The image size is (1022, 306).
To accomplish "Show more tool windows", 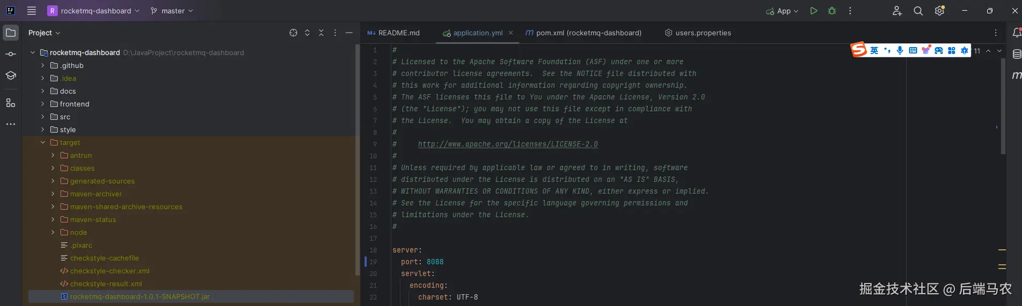I will tap(11, 124).
